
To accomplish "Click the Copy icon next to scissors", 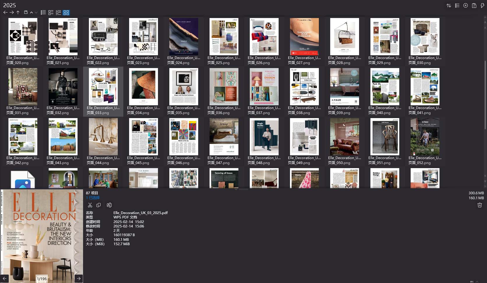I will click(99, 205).
